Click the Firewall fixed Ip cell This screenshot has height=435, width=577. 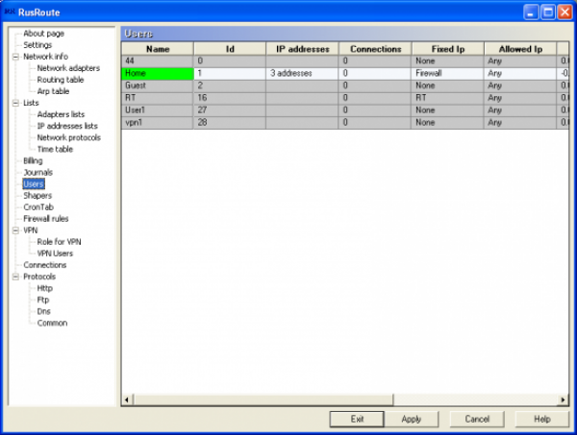point(447,74)
